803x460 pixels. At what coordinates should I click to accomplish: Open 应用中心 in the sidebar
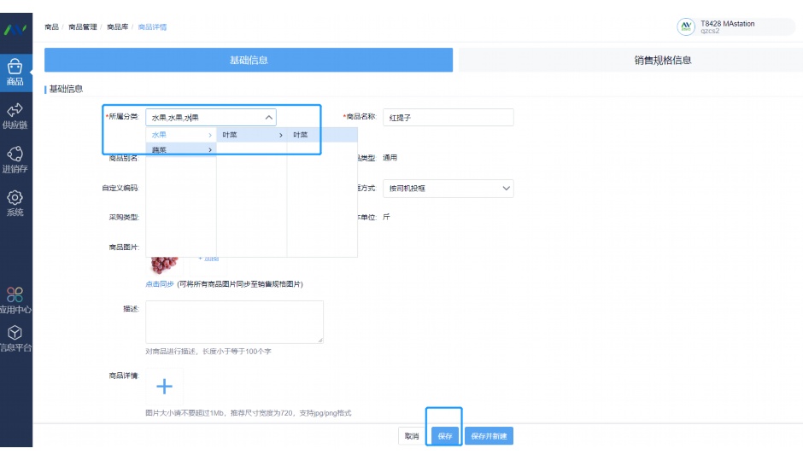click(x=15, y=300)
